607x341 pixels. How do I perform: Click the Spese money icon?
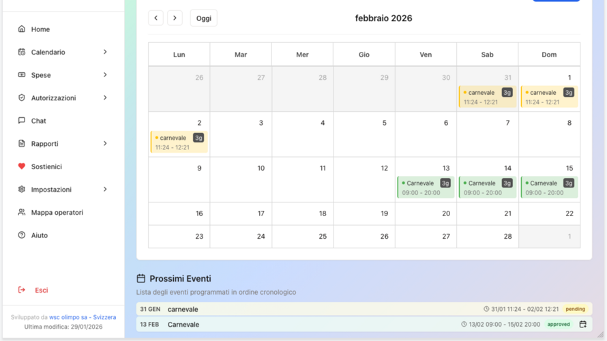(x=22, y=75)
